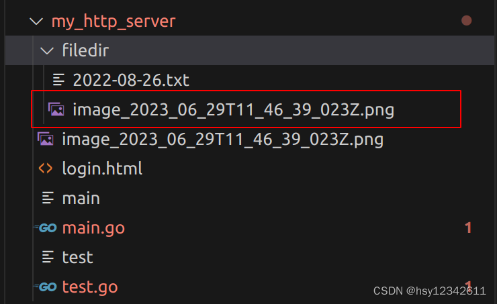Click the modified dot indicator on my_http_server
Image resolution: width=497 pixels, height=304 pixels.
[x=467, y=21]
